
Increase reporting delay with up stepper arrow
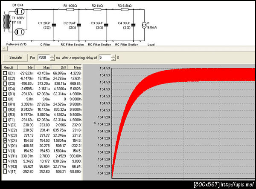click(113, 56)
